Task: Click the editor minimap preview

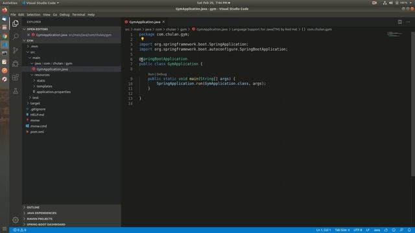Action: tap(395, 34)
